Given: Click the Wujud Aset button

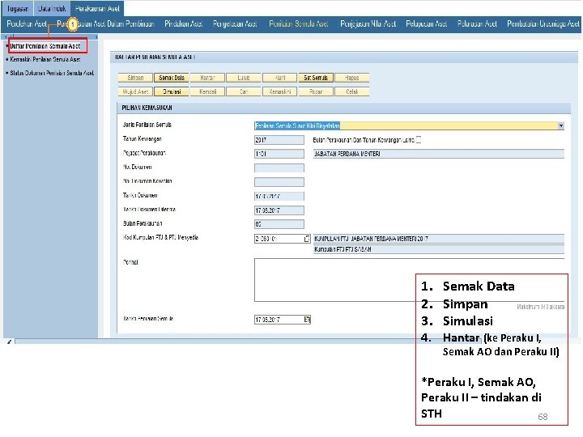Looking at the screenshot, I should tap(135, 91).
